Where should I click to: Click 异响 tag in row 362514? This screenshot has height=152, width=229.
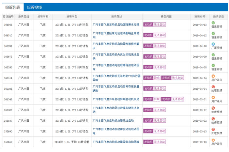click(x=157, y=78)
